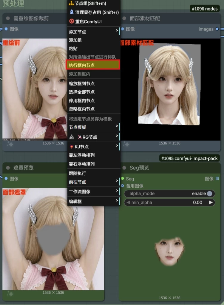
Task: Expand the KJ节点 submenu
Action: [117, 145]
